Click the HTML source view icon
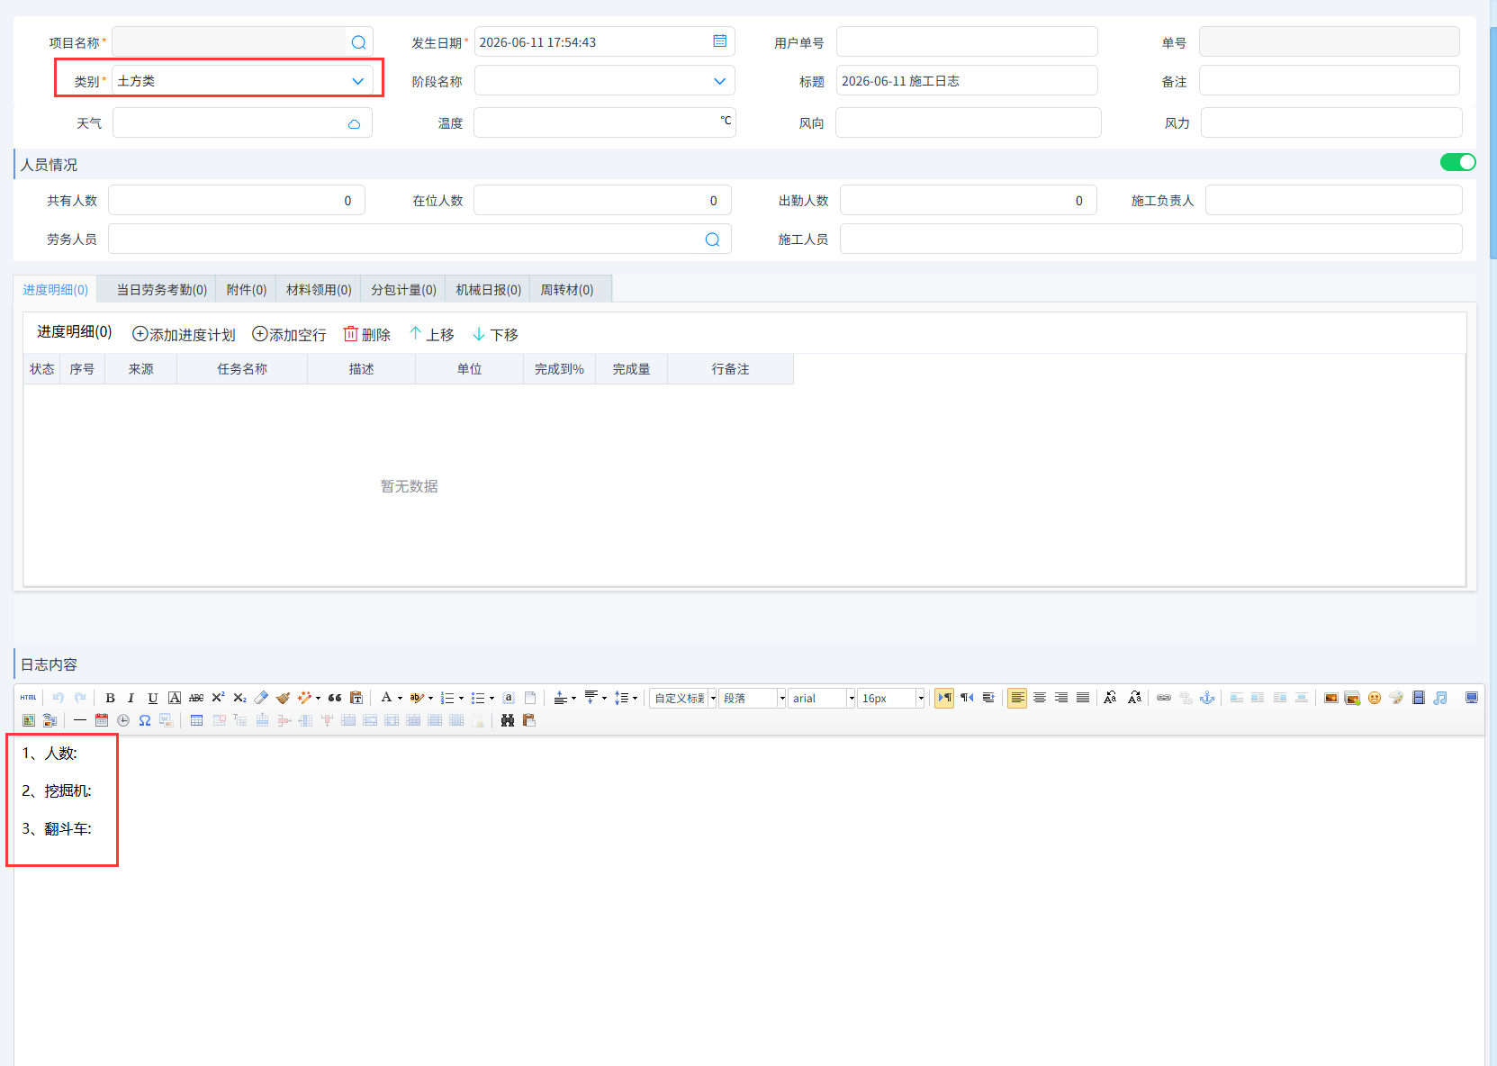Screen dimensions: 1497x1066 [x=29, y=698]
